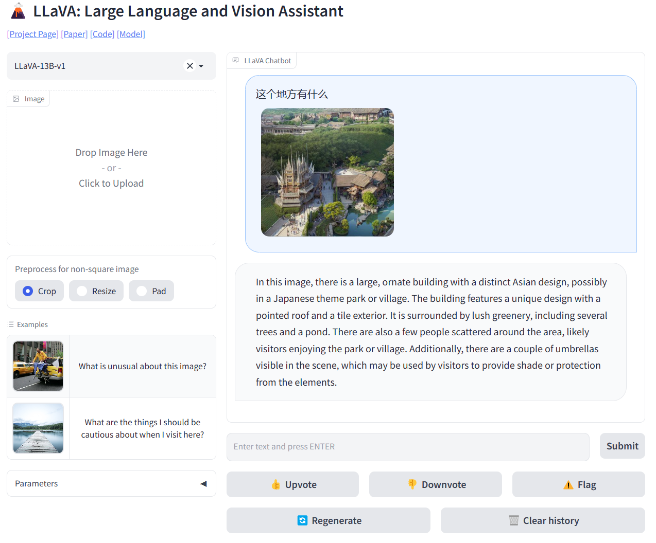The width and height of the screenshot is (656, 543).
Task: Open the Paper link
Action: click(x=75, y=34)
